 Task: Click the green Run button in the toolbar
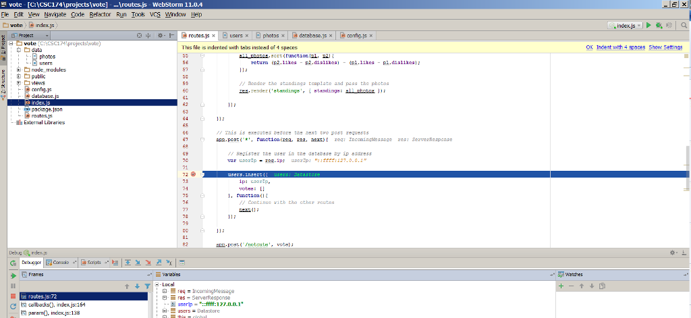[x=648, y=25]
